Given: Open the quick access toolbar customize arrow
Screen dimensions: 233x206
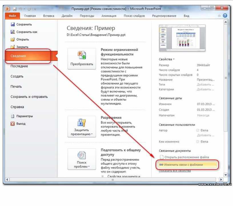Looking at the screenshot, I should [x=35, y=9].
